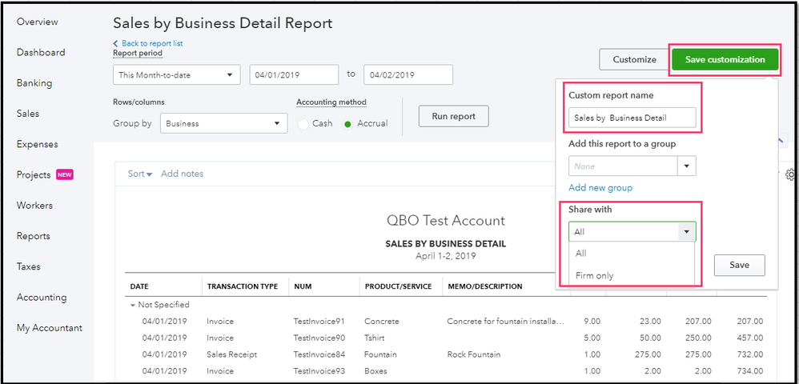Click the back arrow before report list link
The width and height of the screenshot is (799, 384).
coord(116,43)
